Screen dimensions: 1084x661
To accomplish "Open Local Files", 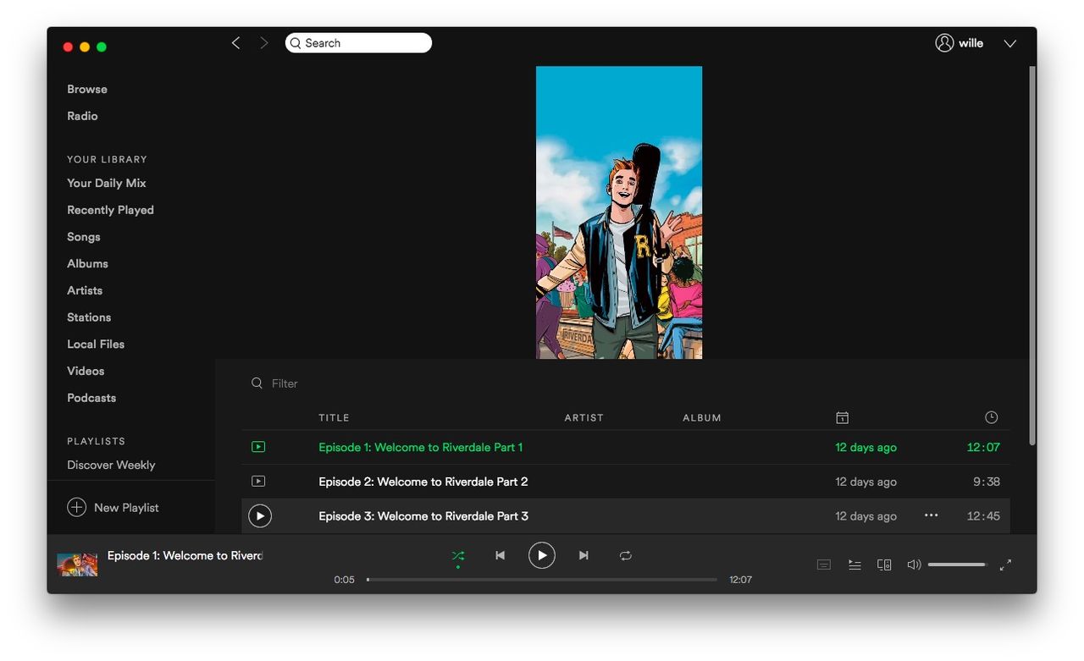I will tap(96, 344).
